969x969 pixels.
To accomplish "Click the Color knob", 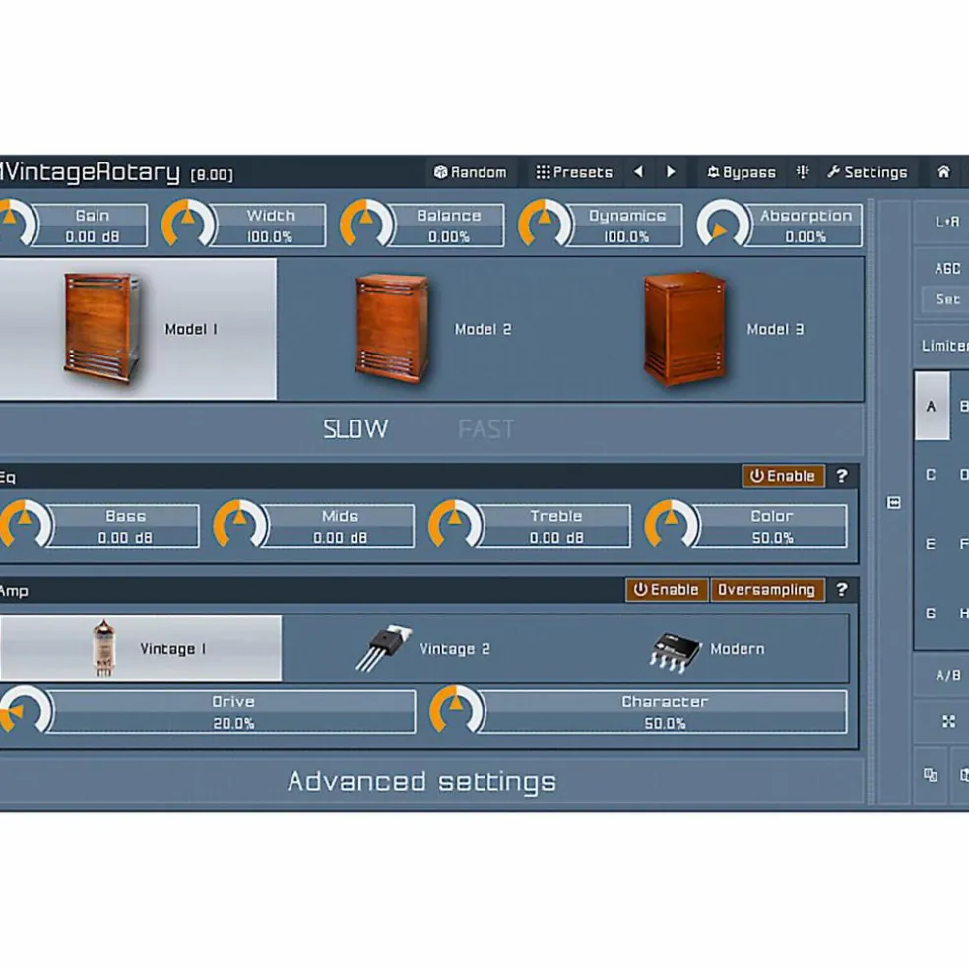I will [x=671, y=524].
